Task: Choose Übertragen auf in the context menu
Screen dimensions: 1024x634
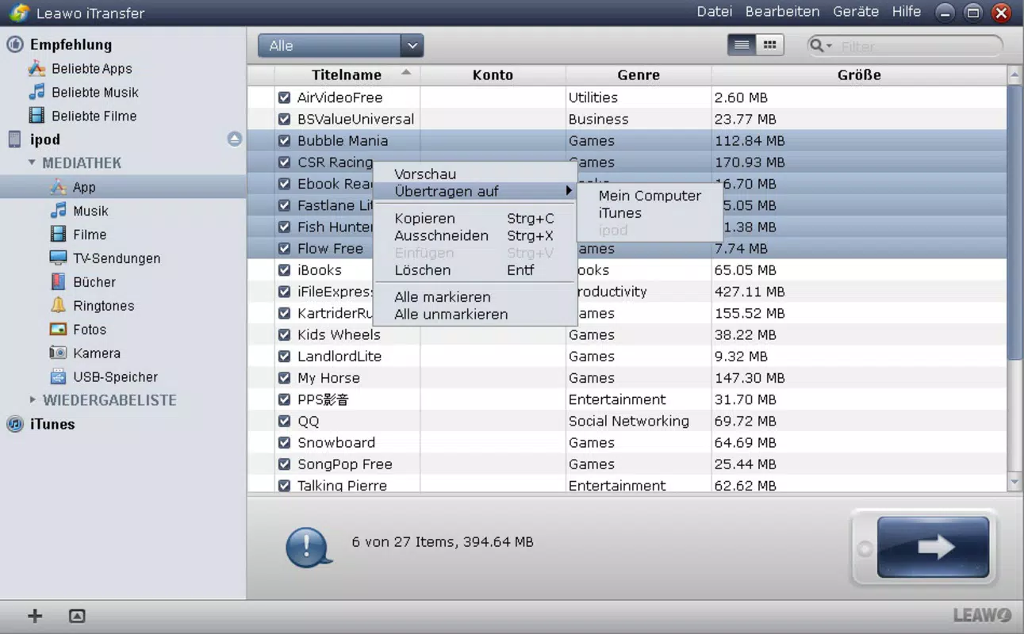Action: 475,192
